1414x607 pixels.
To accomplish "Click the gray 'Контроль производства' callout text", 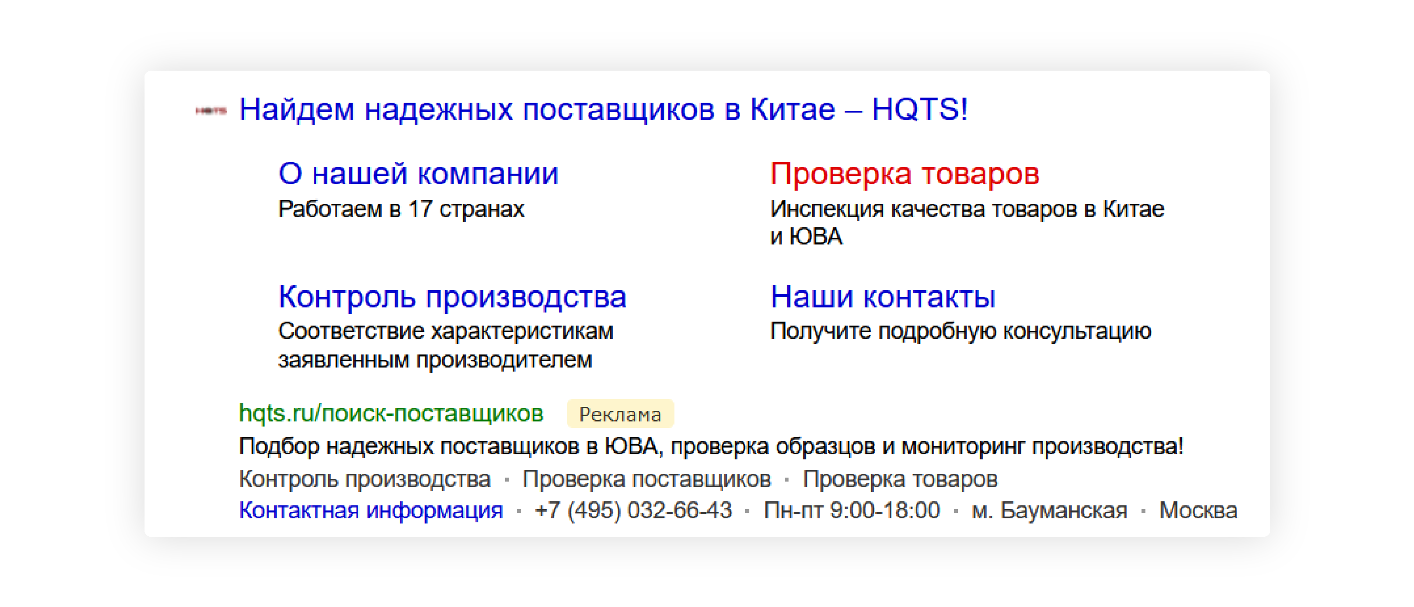I will coord(365,479).
